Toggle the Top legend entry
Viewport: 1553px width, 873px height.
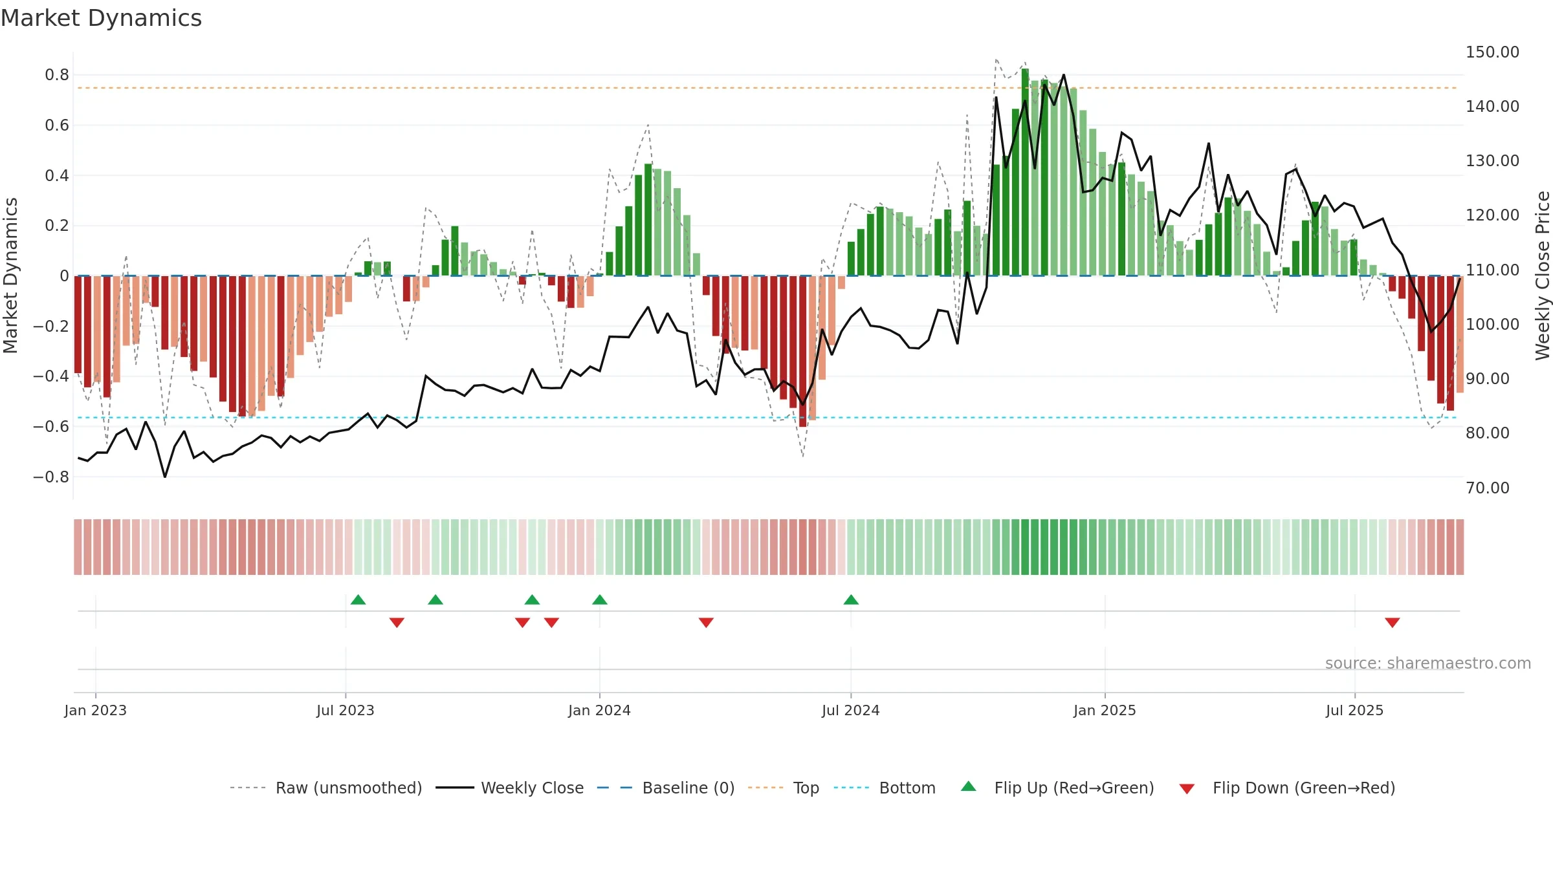click(x=784, y=788)
